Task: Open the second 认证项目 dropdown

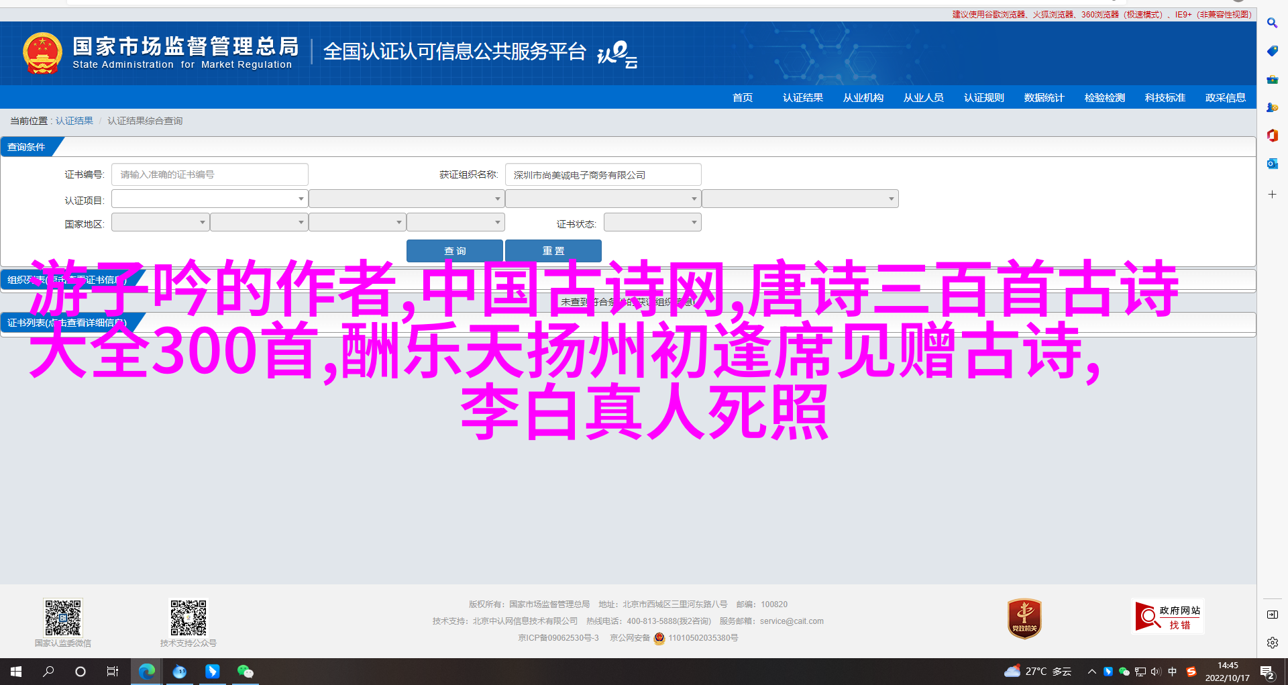Action: point(407,199)
